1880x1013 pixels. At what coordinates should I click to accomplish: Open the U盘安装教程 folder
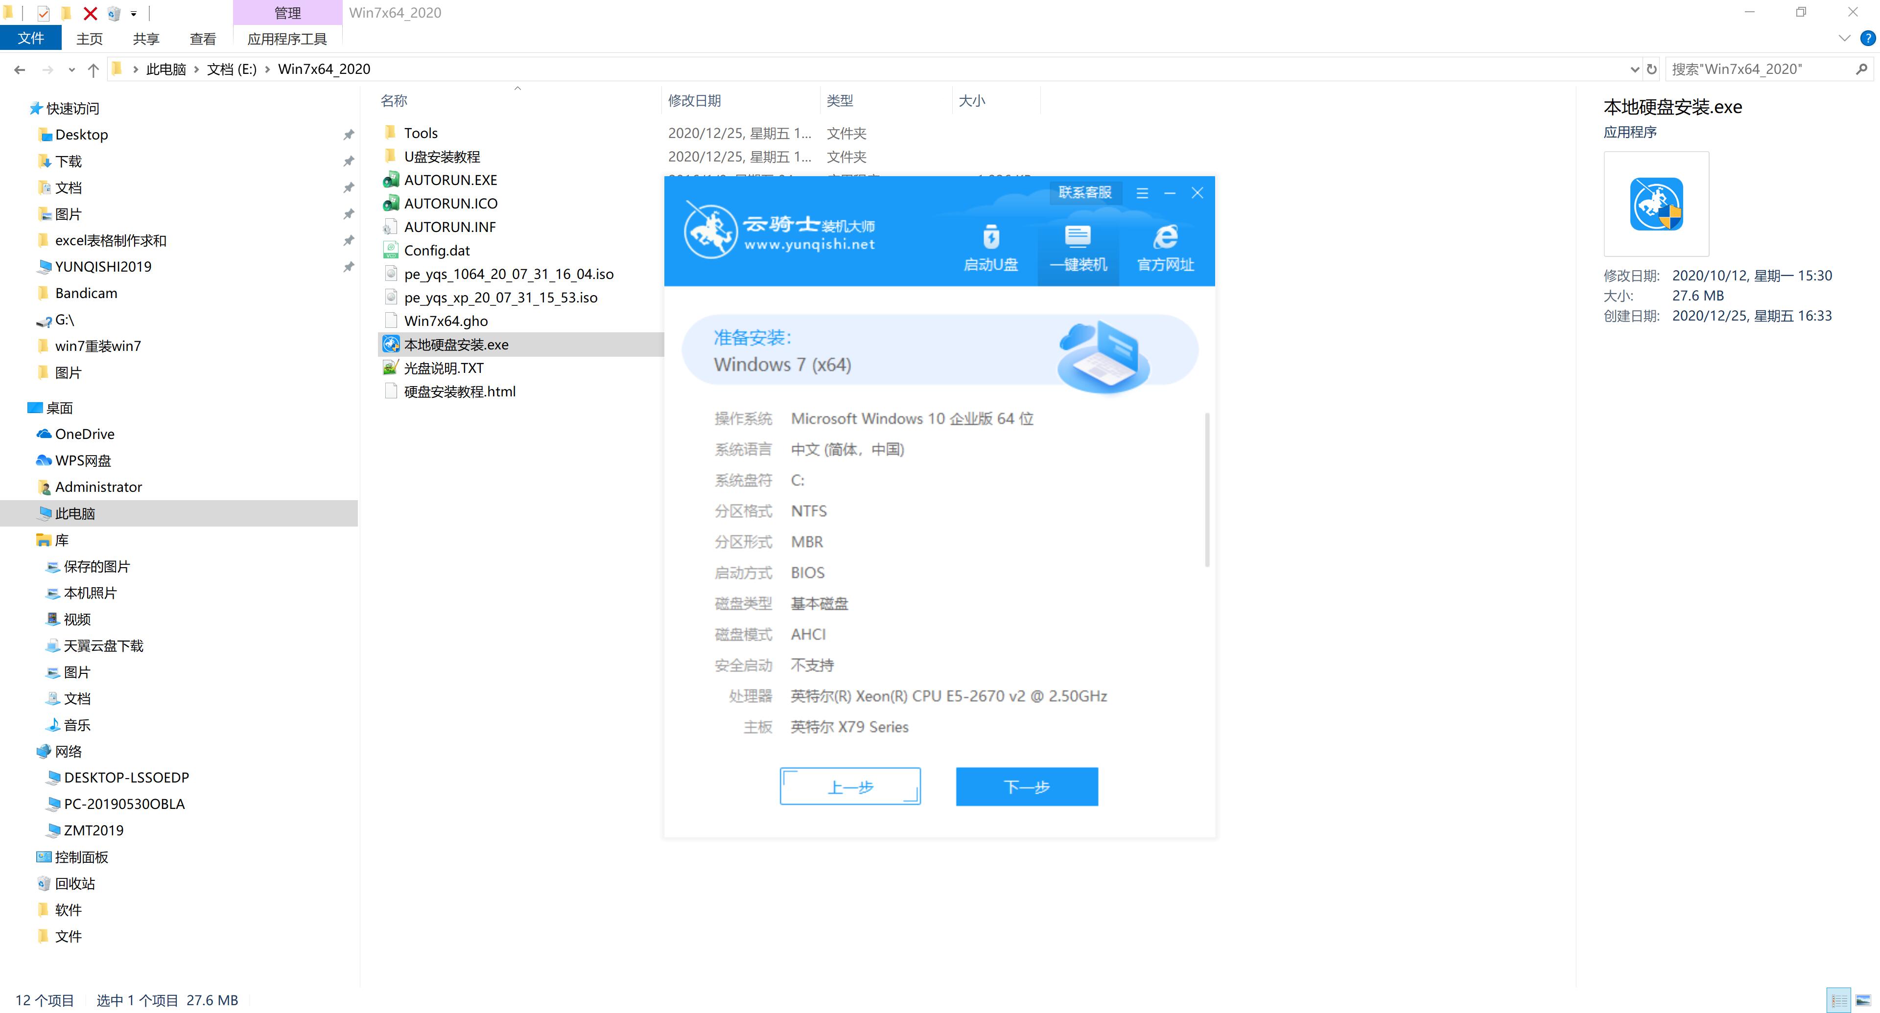[444, 156]
